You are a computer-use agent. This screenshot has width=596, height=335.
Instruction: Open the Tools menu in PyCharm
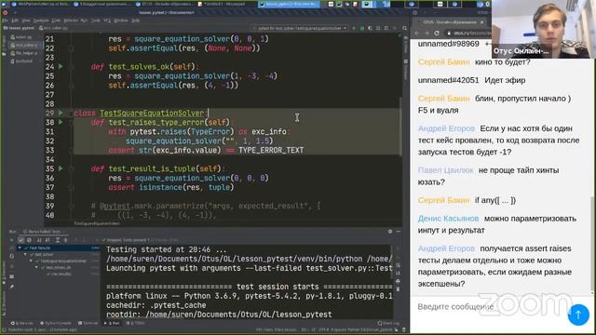(96, 20)
